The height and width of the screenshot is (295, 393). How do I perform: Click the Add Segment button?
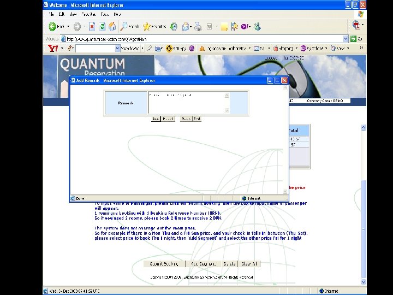coord(203,264)
